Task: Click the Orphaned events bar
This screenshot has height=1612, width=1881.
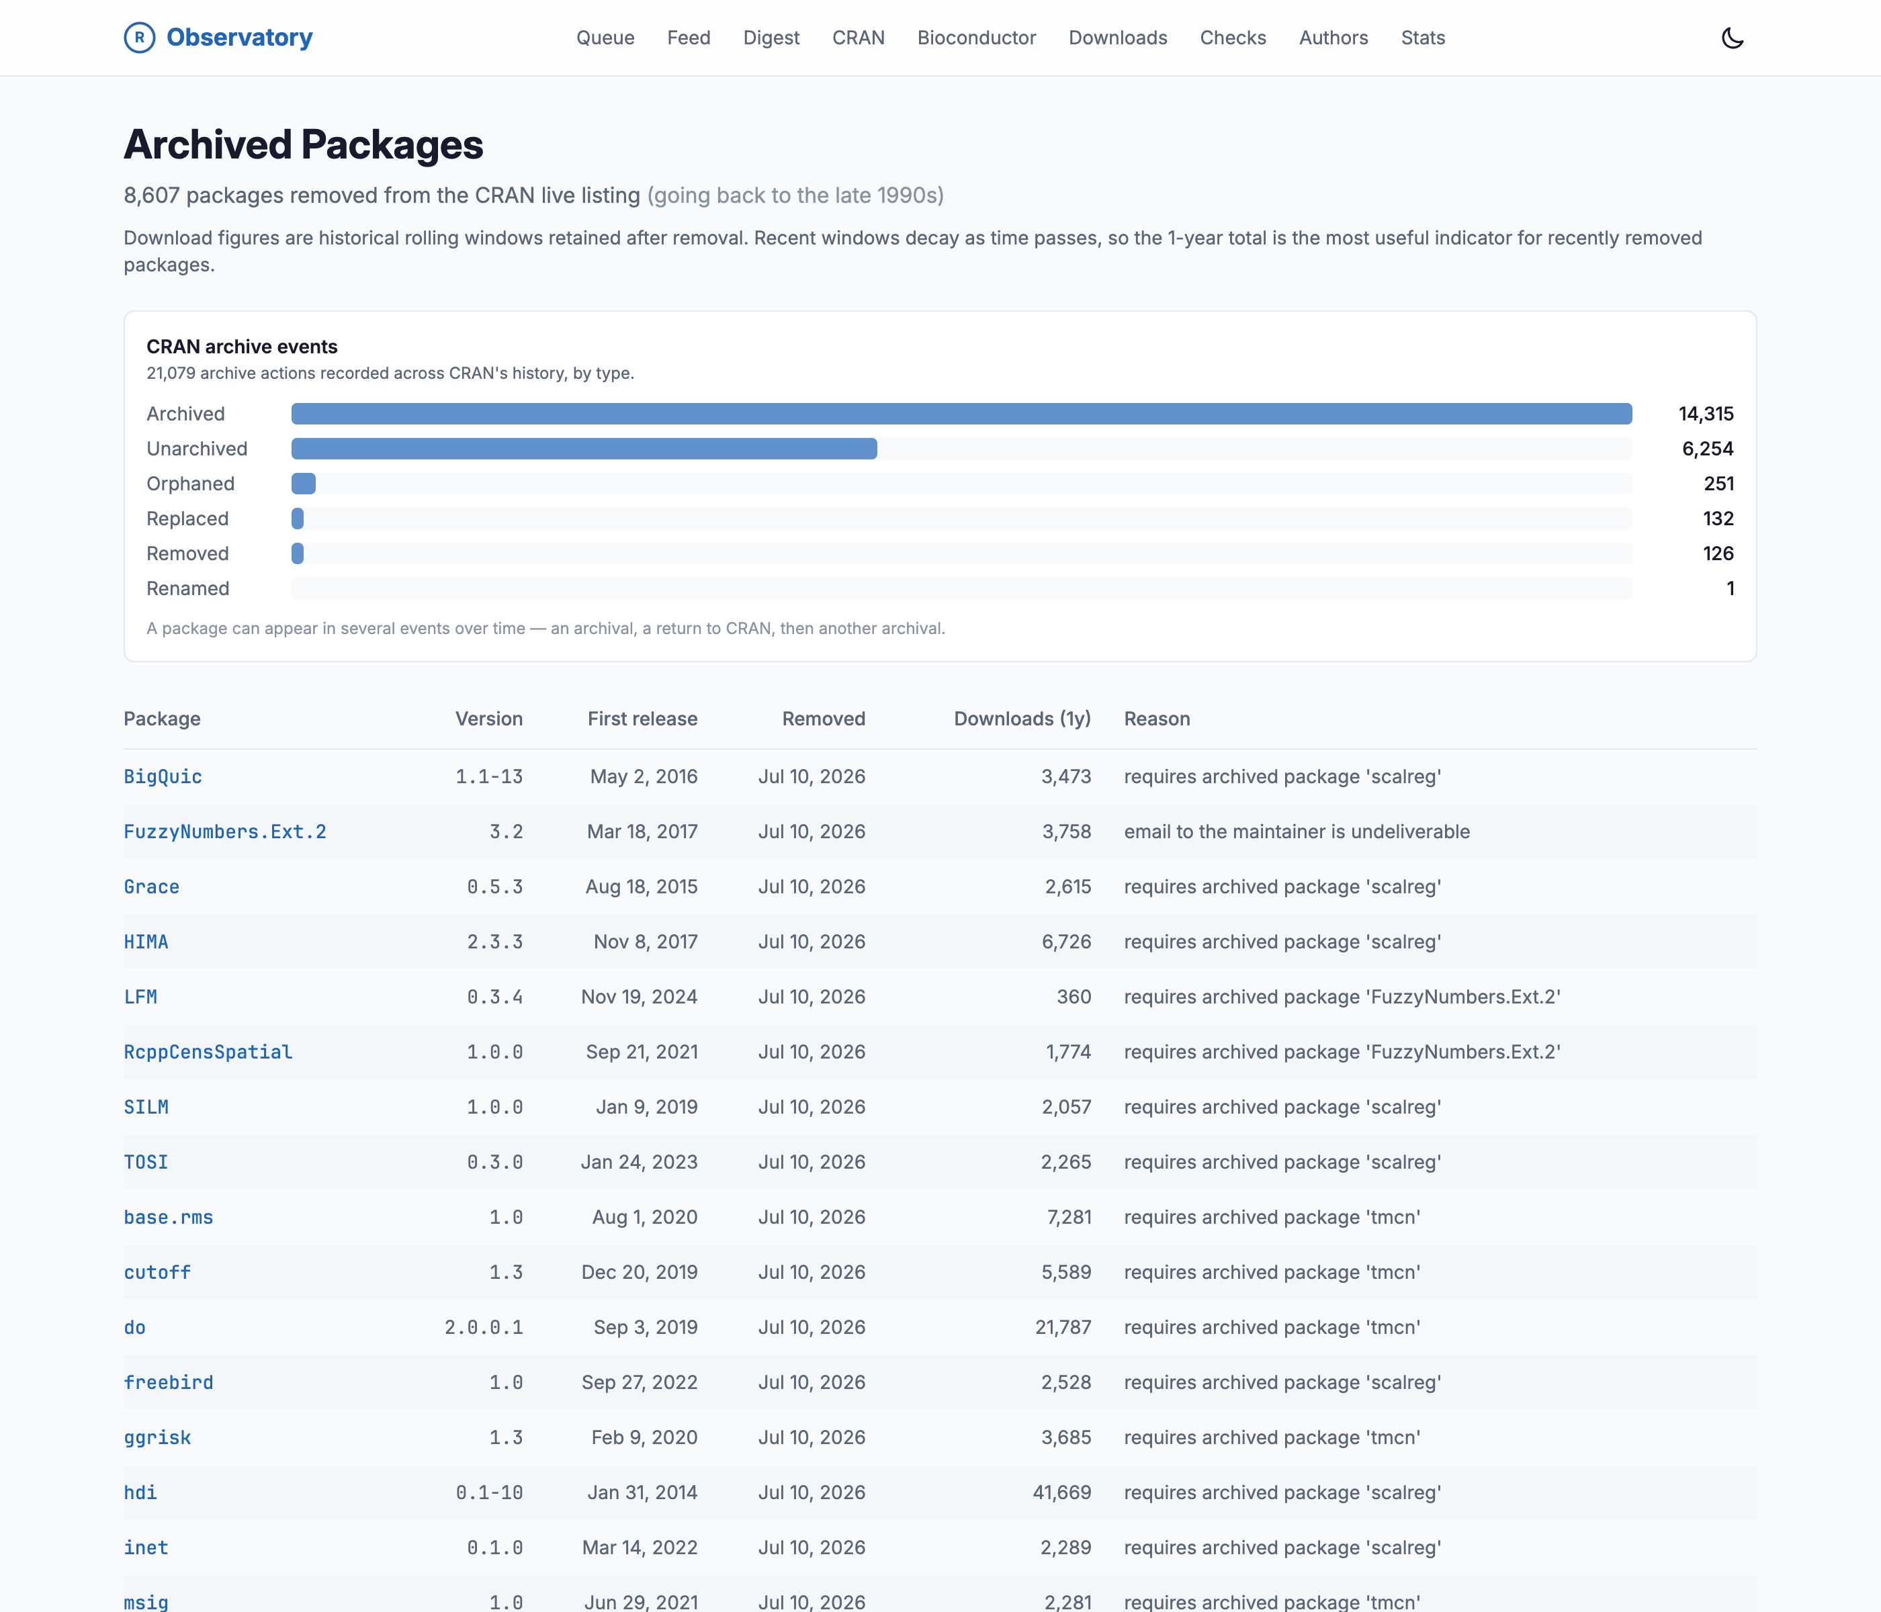Action: pos(303,484)
